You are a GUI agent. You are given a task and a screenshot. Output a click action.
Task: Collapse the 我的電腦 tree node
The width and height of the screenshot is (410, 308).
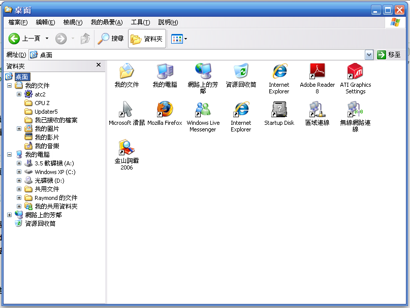pyautogui.click(x=10, y=154)
